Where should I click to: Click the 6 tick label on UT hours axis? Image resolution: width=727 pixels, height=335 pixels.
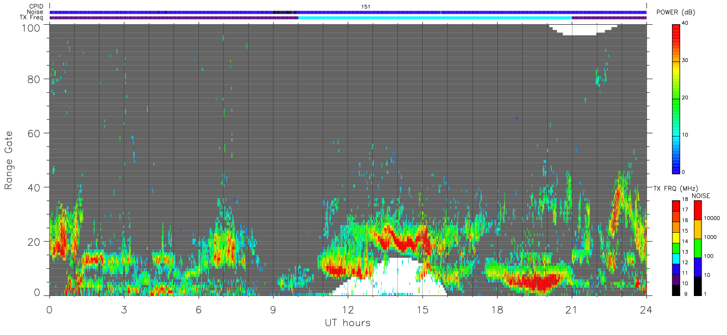pos(198,308)
